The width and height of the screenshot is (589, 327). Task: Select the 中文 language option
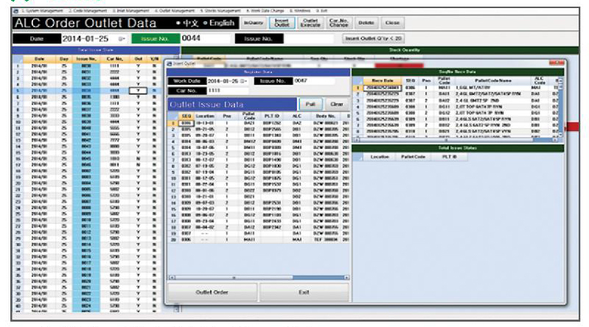coord(187,23)
